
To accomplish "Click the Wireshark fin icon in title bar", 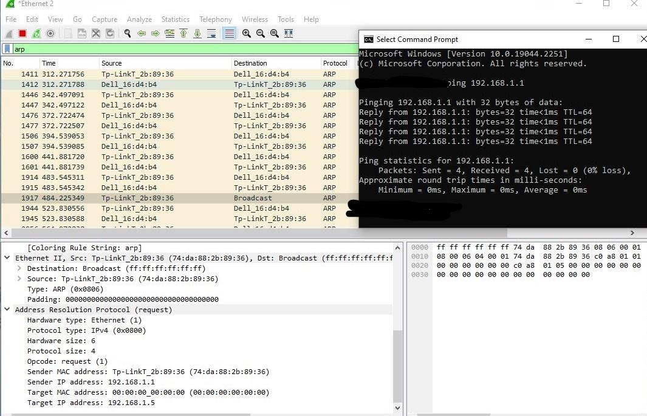I will coord(10,4).
